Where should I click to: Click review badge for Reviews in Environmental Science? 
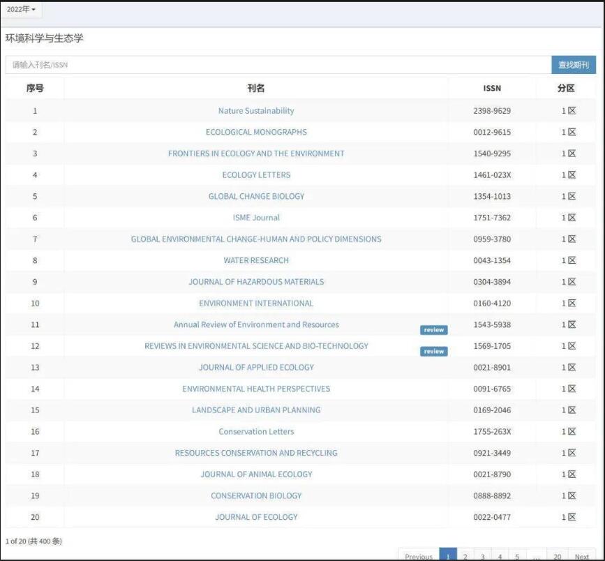point(433,351)
